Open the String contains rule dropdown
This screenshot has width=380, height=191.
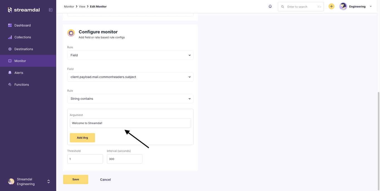click(130, 99)
